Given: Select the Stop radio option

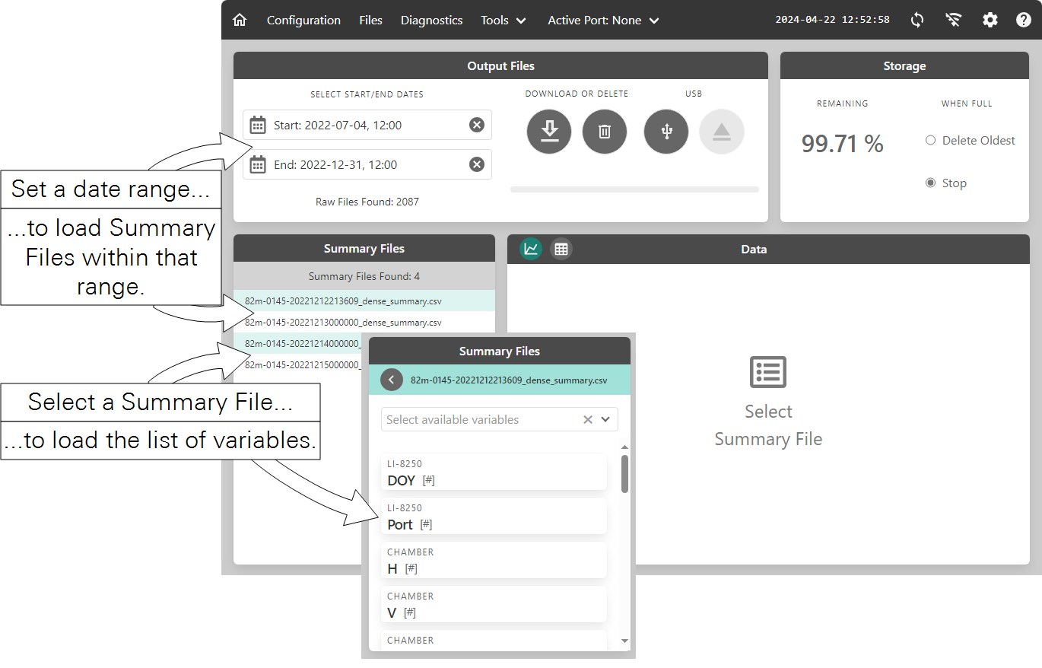Looking at the screenshot, I should [x=930, y=183].
